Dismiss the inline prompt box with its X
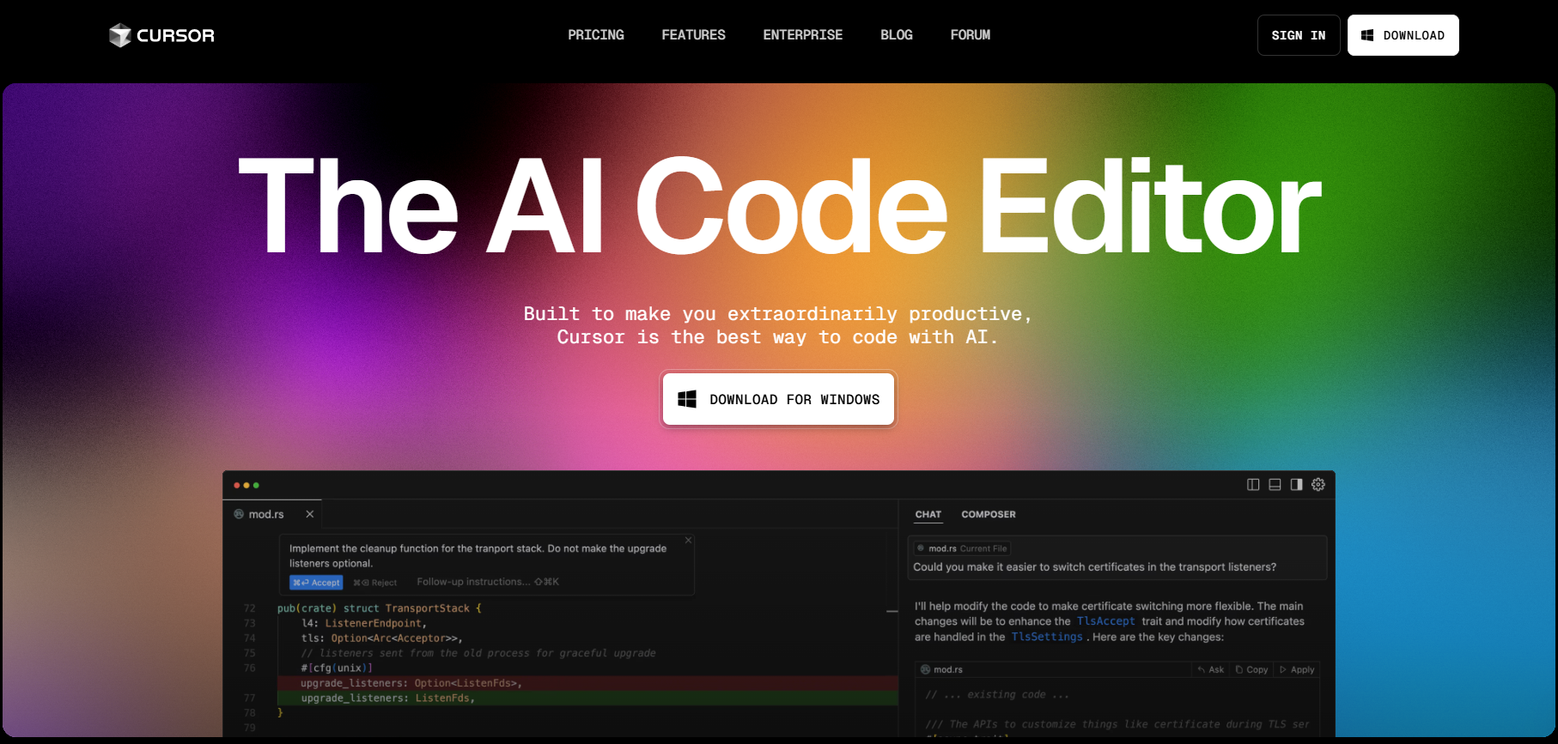Image resolution: width=1558 pixels, height=744 pixels. [x=688, y=541]
